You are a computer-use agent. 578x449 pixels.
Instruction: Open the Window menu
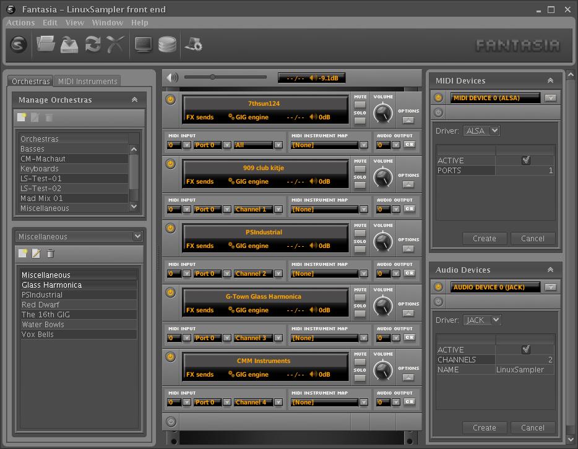(x=107, y=22)
